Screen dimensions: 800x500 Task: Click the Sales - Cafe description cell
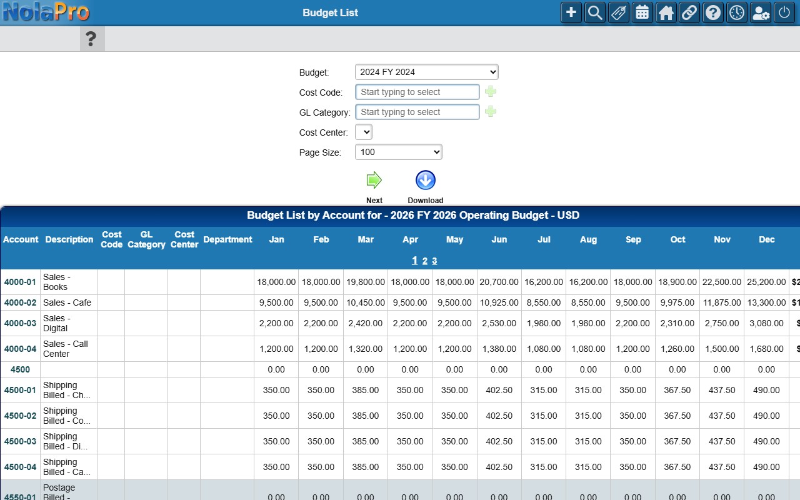[69, 302]
